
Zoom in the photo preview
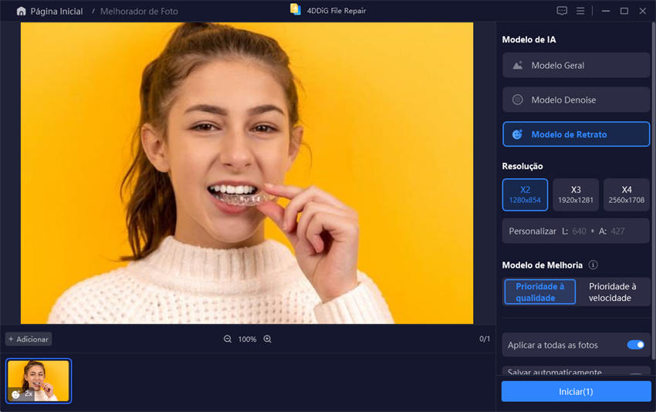click(x=267, y=339)
